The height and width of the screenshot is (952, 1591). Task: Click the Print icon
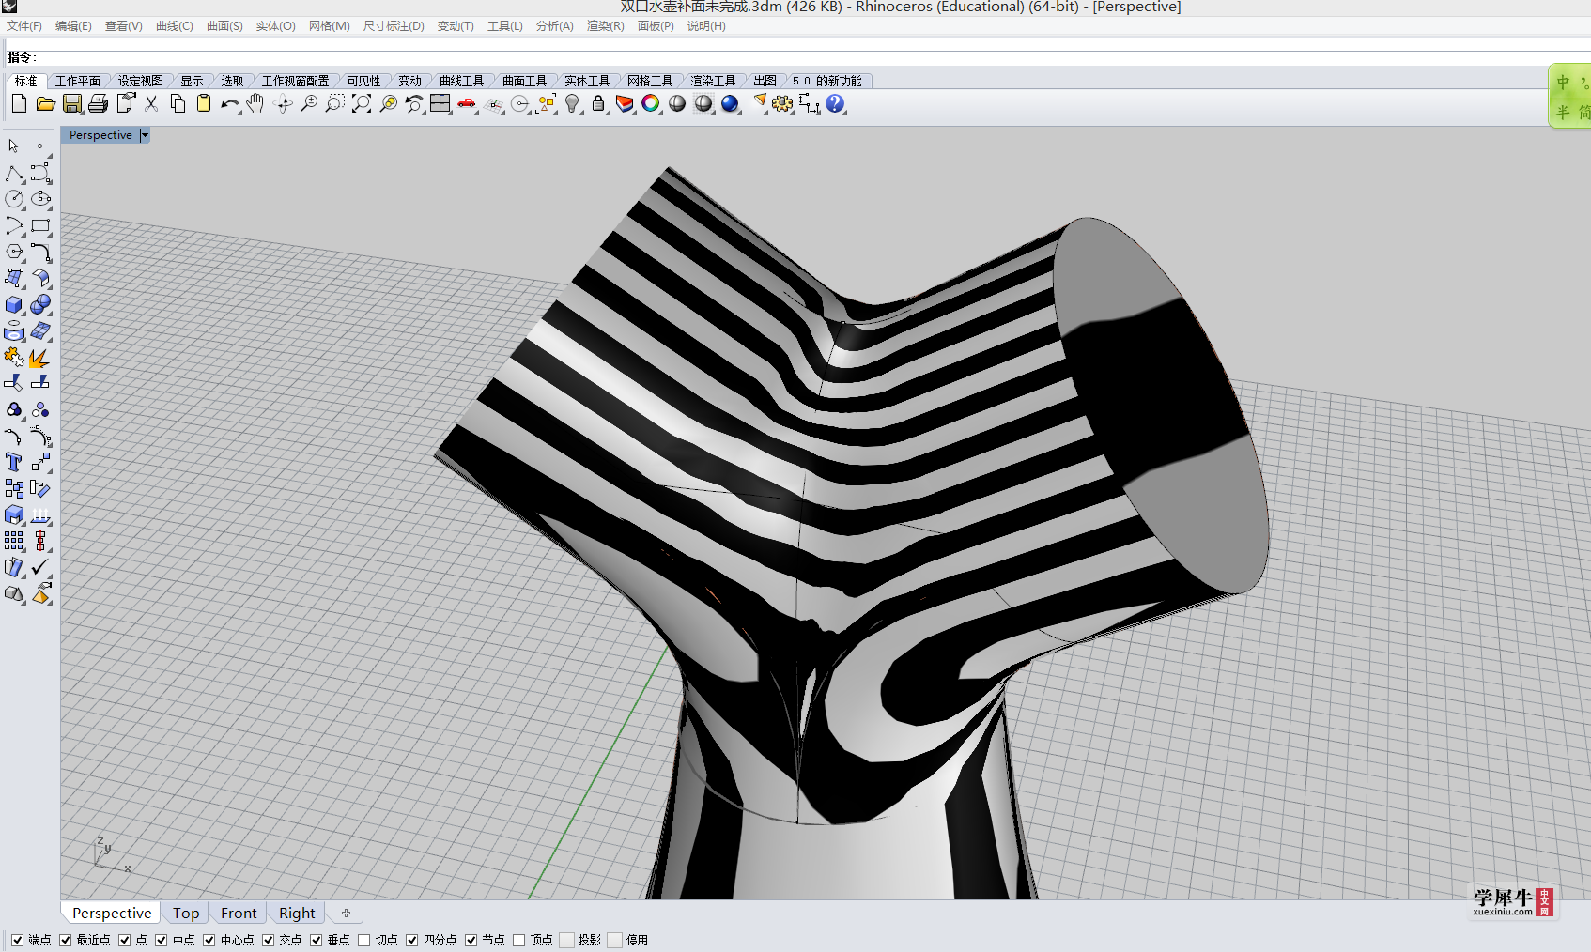(98, 104)
